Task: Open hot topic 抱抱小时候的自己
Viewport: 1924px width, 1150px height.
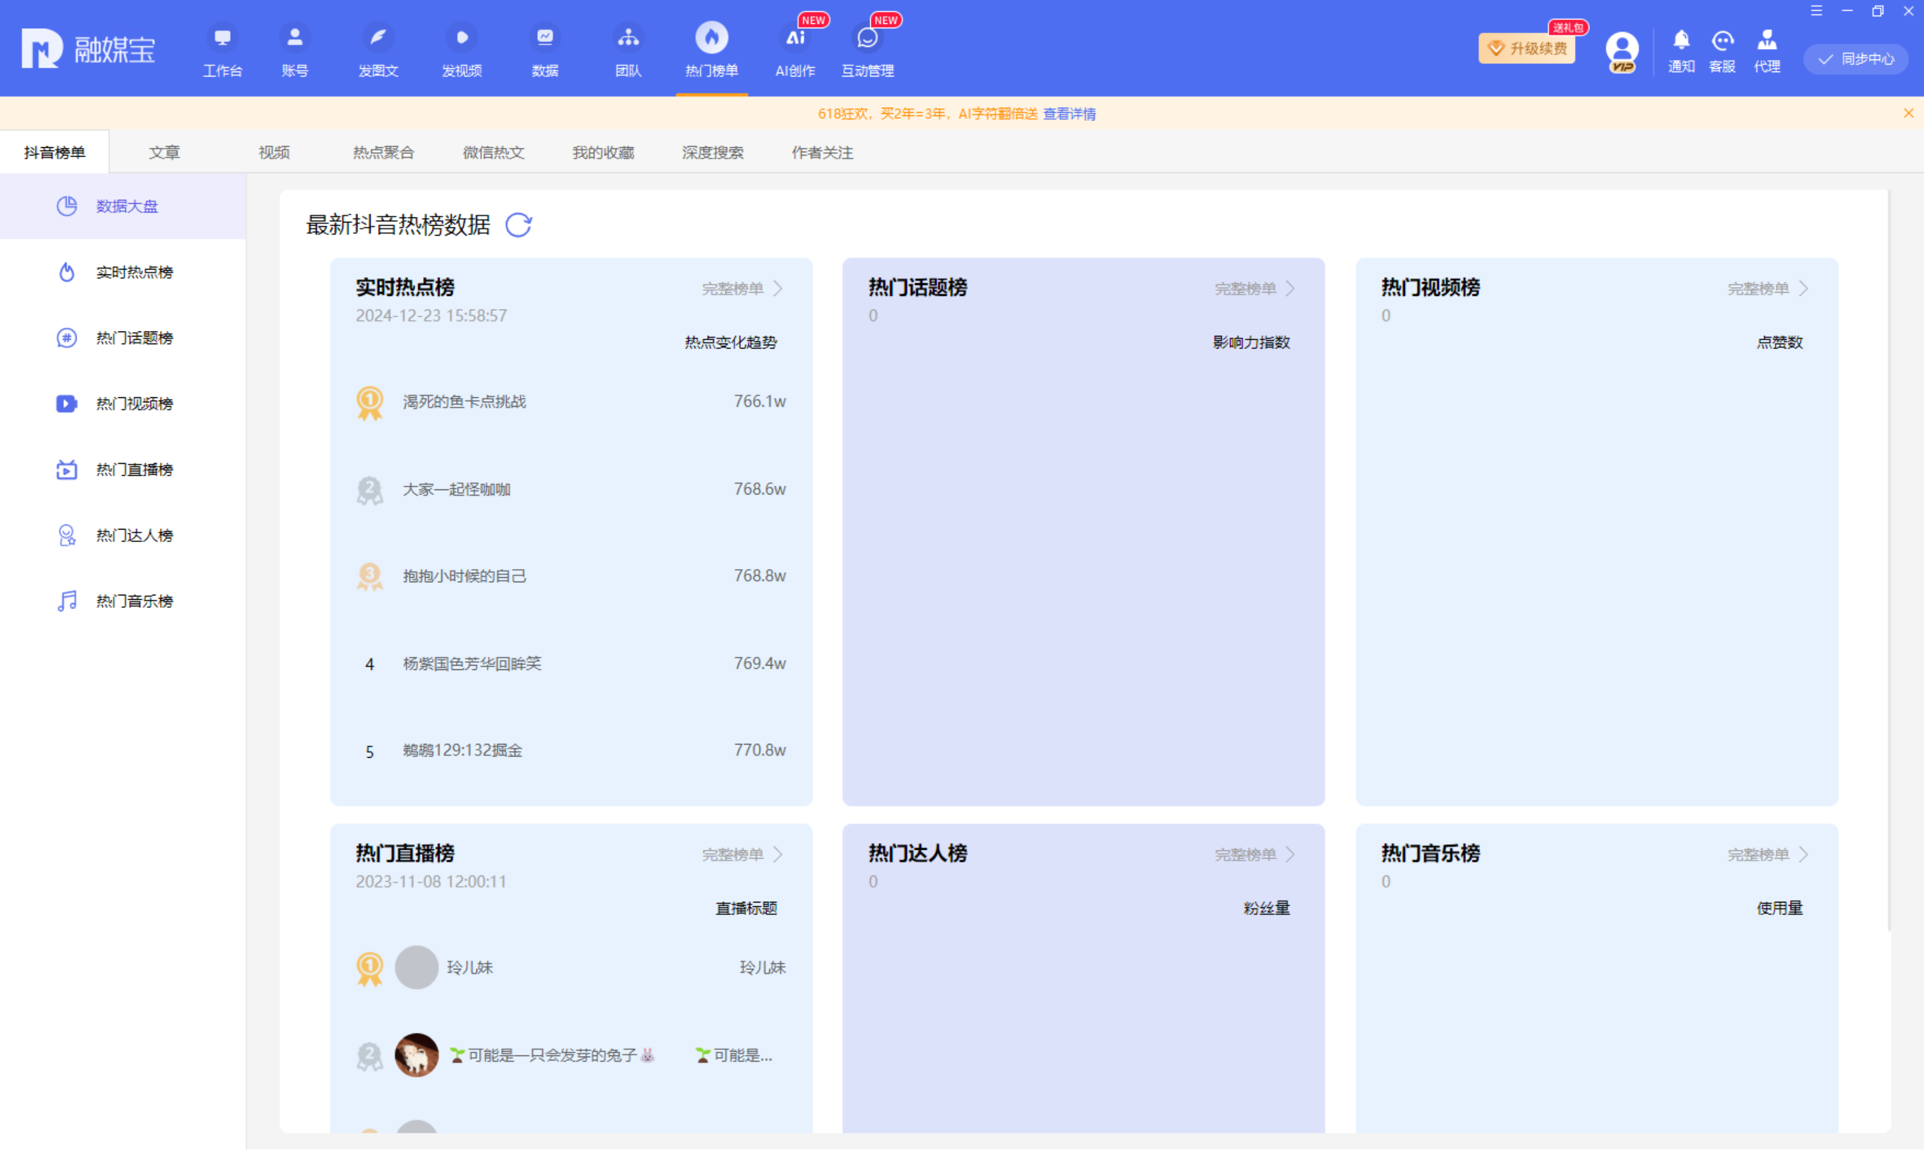Action: 465,576
